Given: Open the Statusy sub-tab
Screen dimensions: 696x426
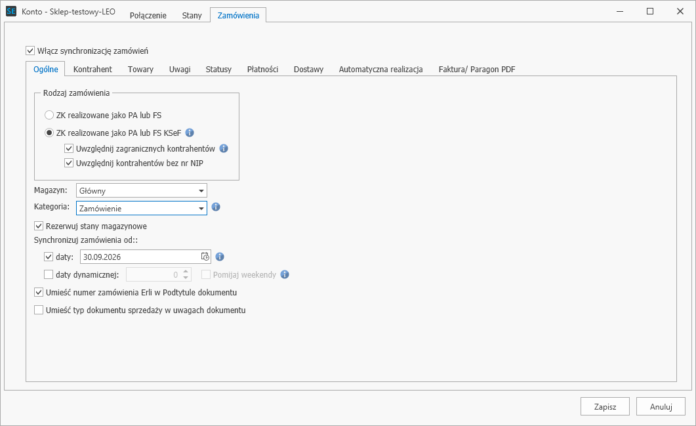Looking at the screenshot, I should pos(218,70).
